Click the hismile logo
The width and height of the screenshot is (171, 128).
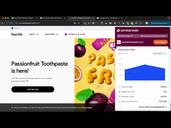click(x=17, y=34)
